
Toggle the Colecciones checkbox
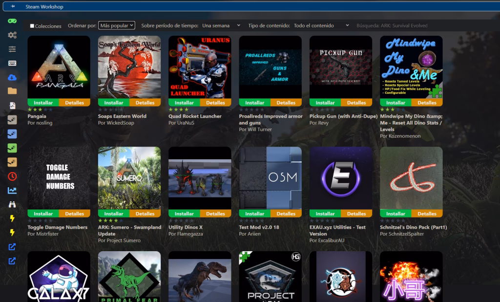(32, 26)
